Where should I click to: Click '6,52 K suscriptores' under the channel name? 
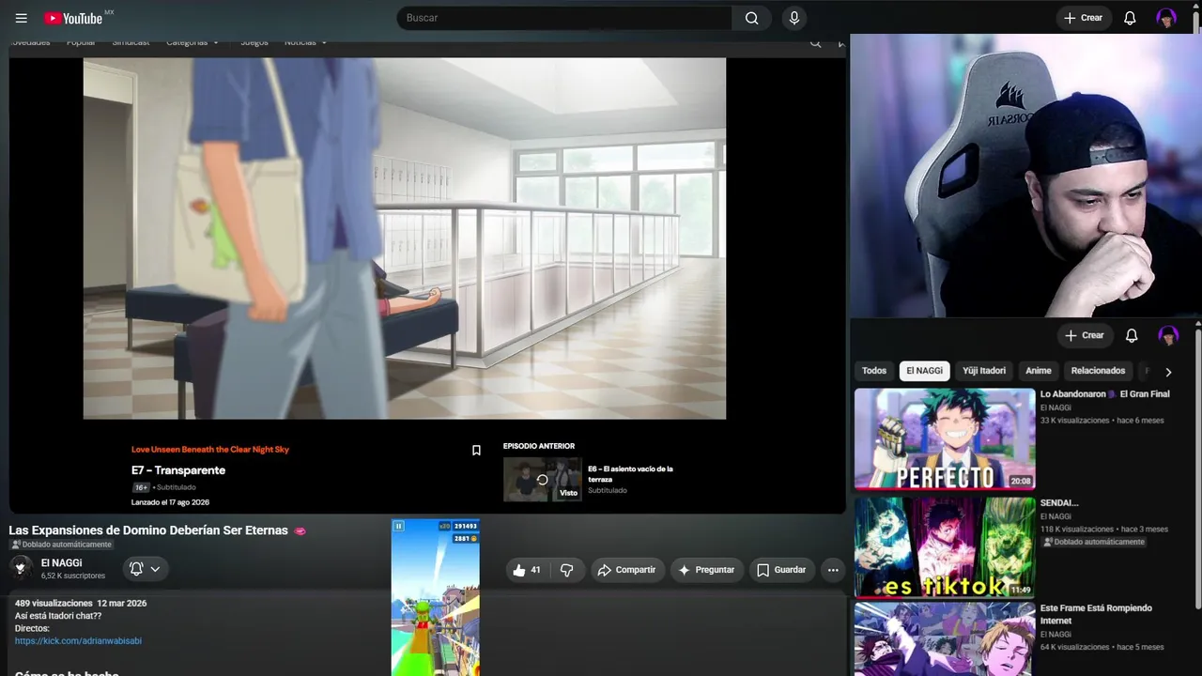pyautogui.click(x=73, y=576)
